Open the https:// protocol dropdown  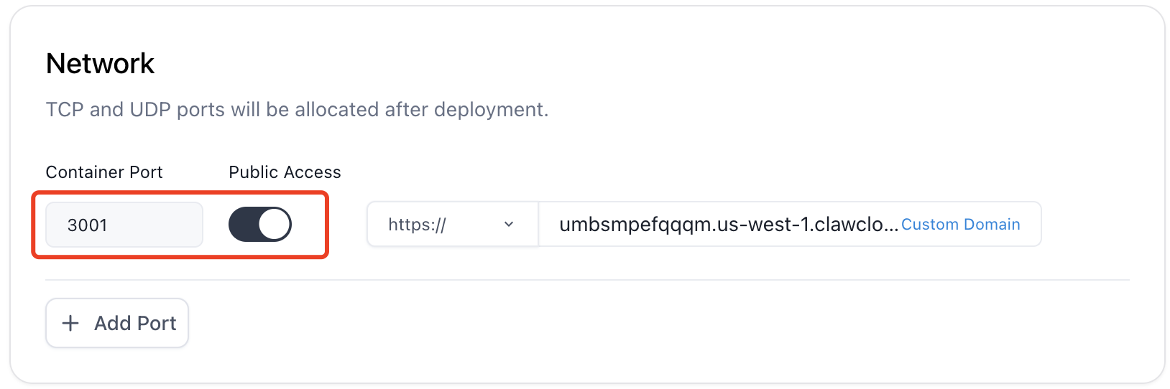pyautogui.click(x=452, y=225)
